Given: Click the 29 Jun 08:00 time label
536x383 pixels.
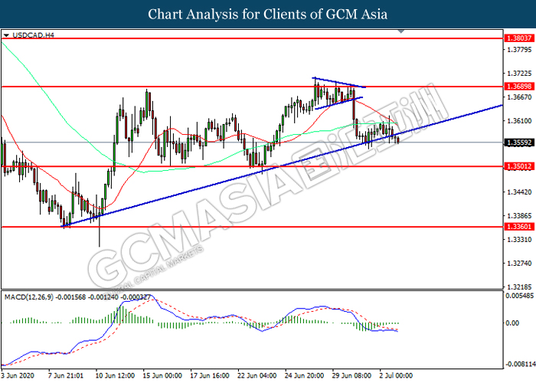Looking at the screenshot, I should click(x=351, y=375).
